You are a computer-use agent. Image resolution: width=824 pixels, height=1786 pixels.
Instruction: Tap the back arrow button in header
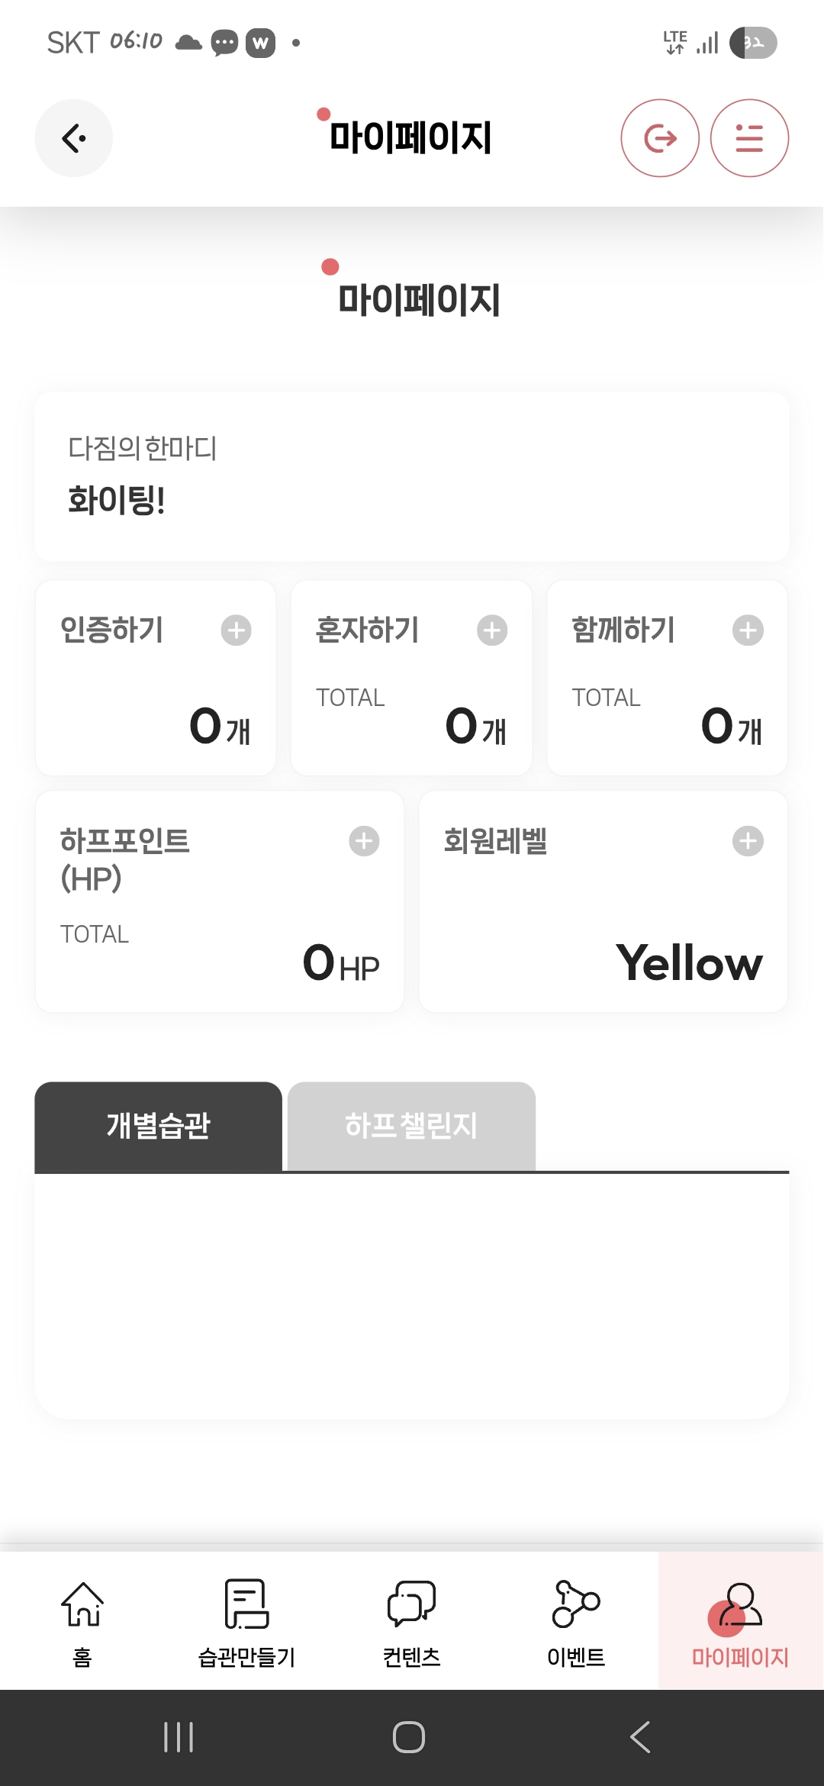point(73,138)
